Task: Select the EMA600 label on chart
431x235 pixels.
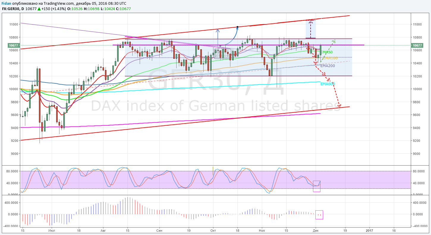Action: pos(328,84)
